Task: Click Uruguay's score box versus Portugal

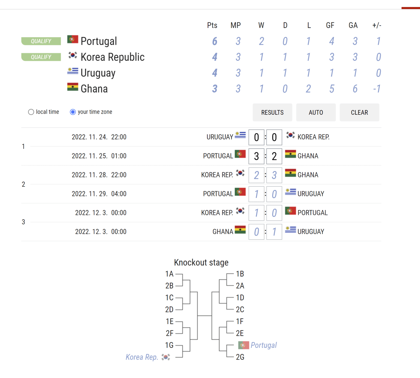Action: [274, 194]
